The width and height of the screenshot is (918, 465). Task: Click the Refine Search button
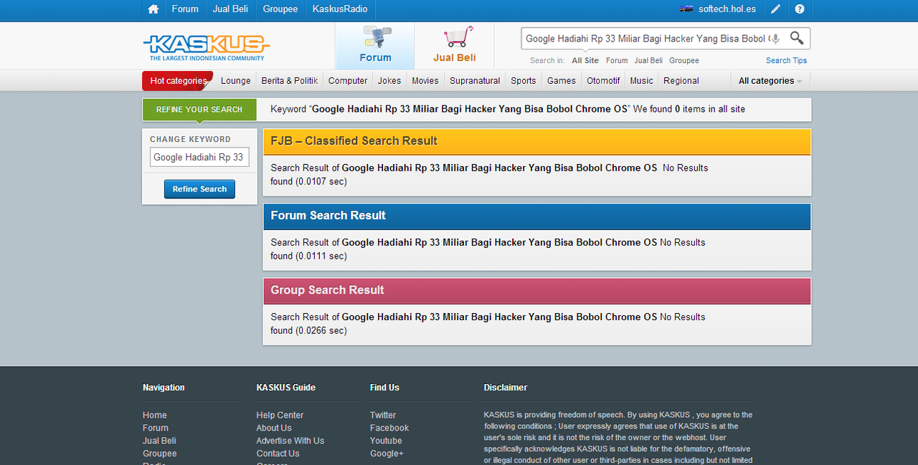(x=199, y=189)
